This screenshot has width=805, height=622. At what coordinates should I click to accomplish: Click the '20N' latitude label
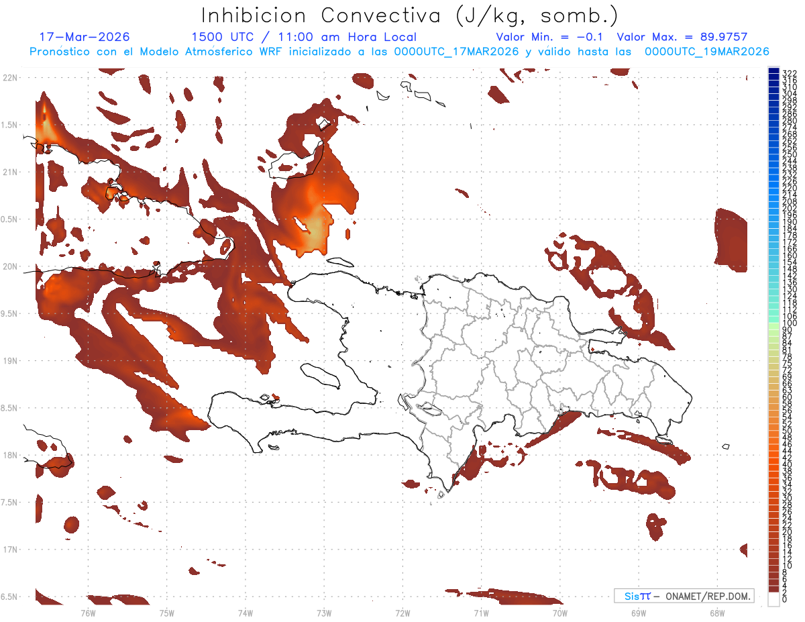point(9,266)
